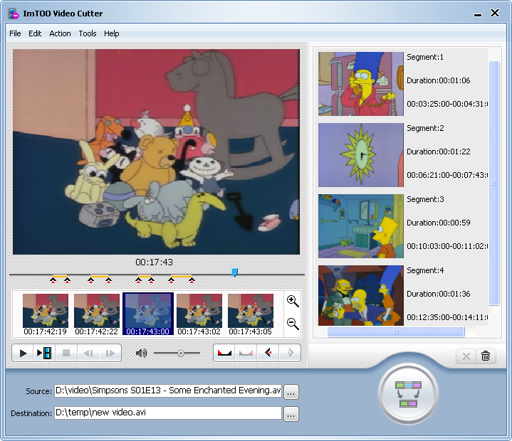This screenshot has width=512, height=441.
Task: Click the Stop playback button
Action: pyautogui.click(x=66, y=354)
